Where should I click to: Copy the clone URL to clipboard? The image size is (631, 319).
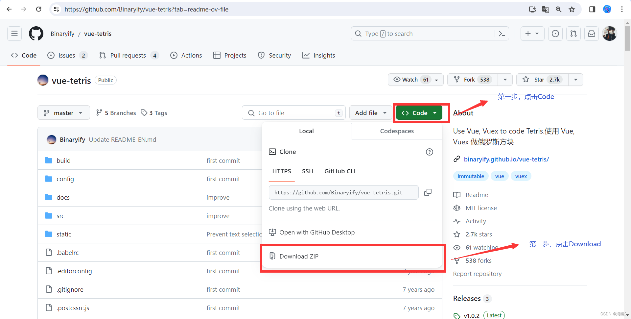428,192
